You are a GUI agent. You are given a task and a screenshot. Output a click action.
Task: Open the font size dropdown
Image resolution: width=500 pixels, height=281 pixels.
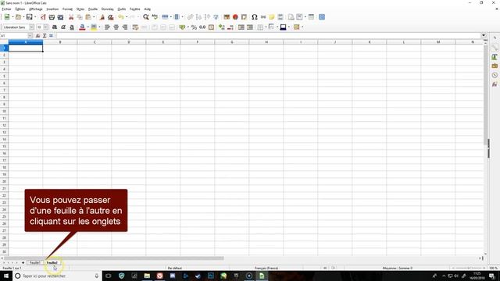click(46, 27)
